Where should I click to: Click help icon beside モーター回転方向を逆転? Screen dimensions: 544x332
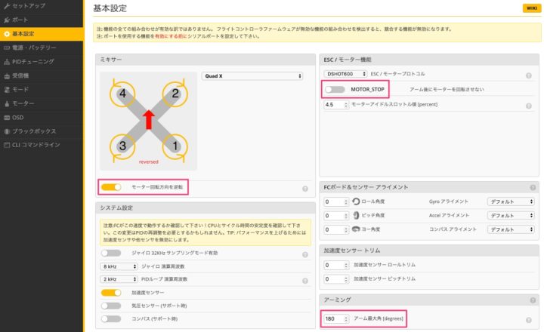[305, 189]
